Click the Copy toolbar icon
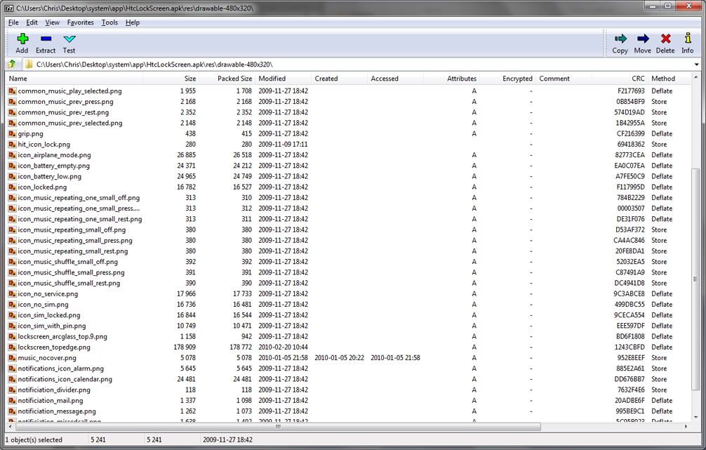The width and height of the screenshot is (706, 450). (620, 40)
